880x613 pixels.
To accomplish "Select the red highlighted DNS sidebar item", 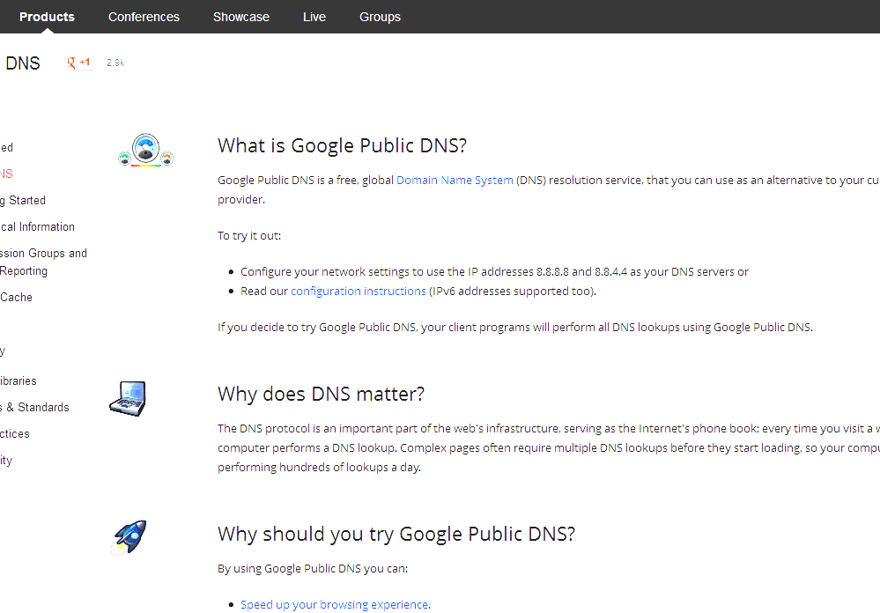I will point(6,174).
